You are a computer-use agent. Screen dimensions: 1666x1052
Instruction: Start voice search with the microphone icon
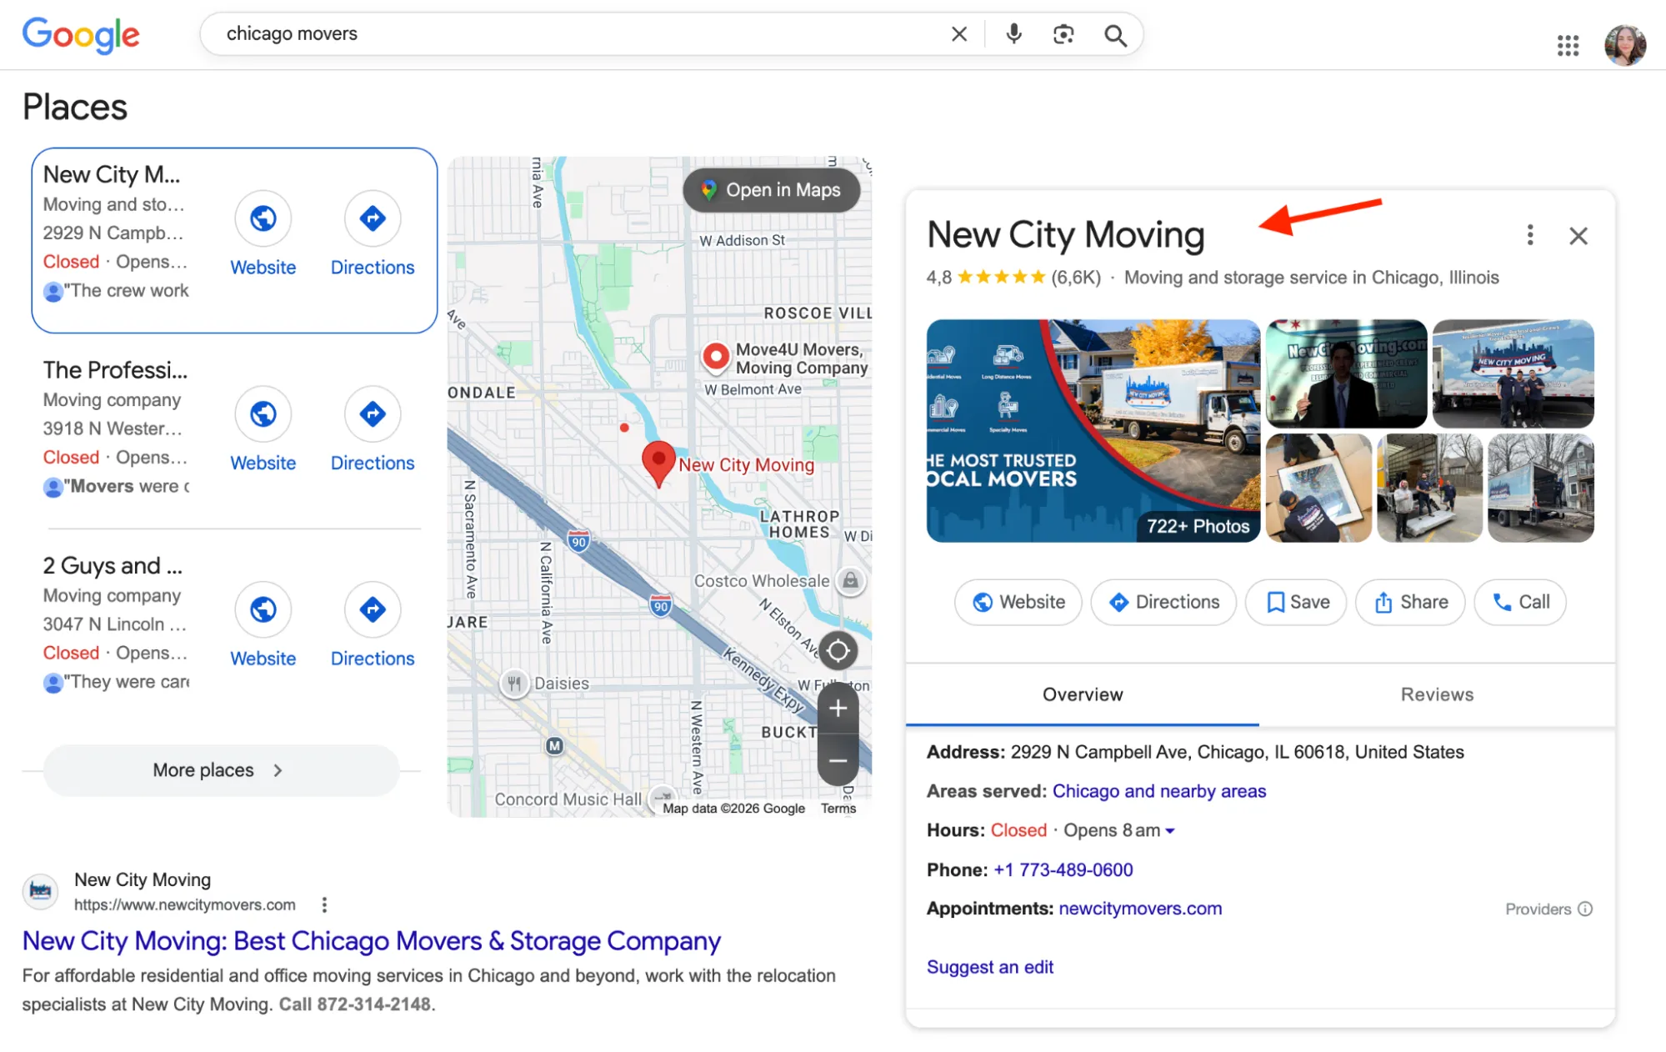coord(1013,34)
